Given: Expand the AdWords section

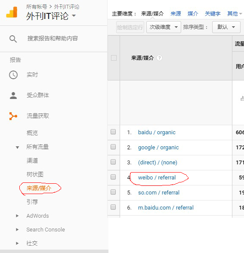Looking at the screenshot, I should [x=17, y=216].
